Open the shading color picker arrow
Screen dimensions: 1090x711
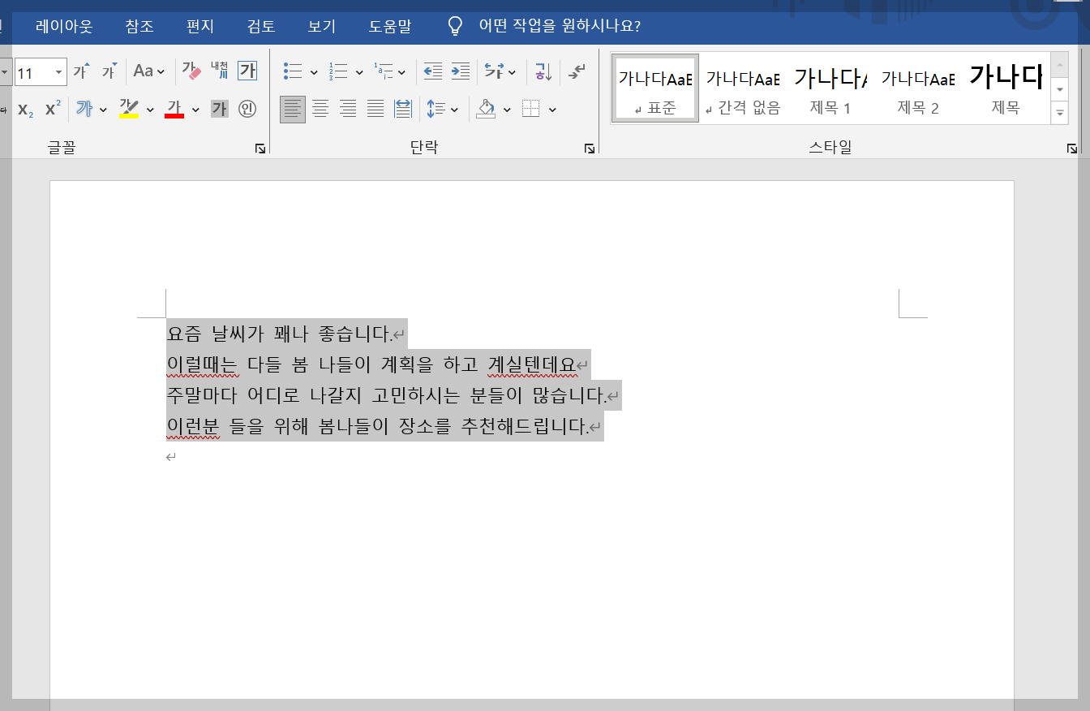[x=506, y=109]
